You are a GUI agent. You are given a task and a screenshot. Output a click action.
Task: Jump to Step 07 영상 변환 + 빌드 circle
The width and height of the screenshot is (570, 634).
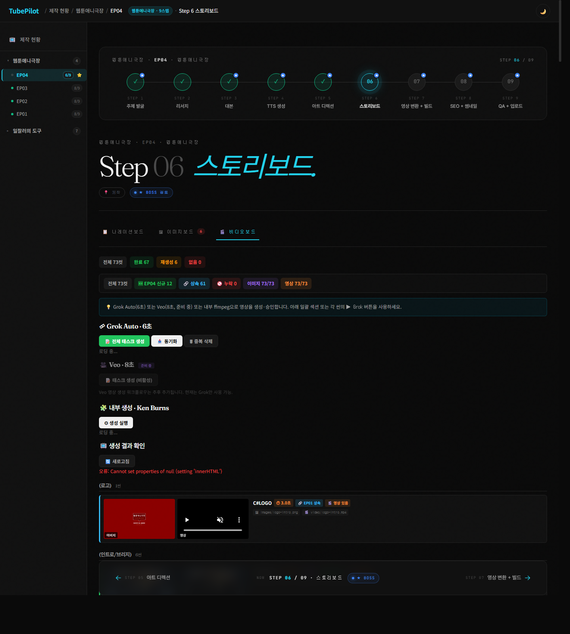[417, 82]
